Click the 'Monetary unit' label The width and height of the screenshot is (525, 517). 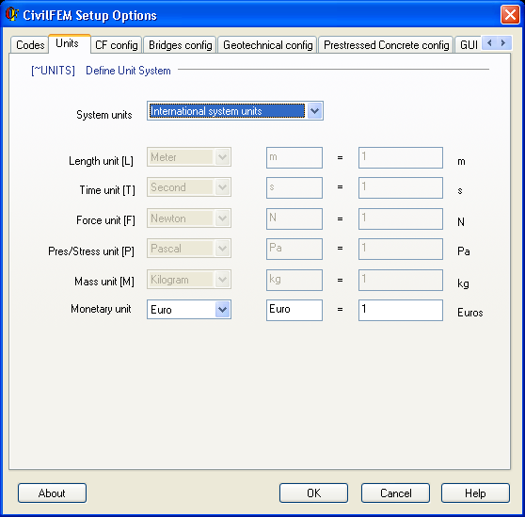pyautogui.click(x=101, y=309)
